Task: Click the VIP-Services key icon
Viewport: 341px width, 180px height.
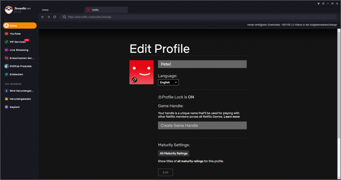Action: (6, 42)
